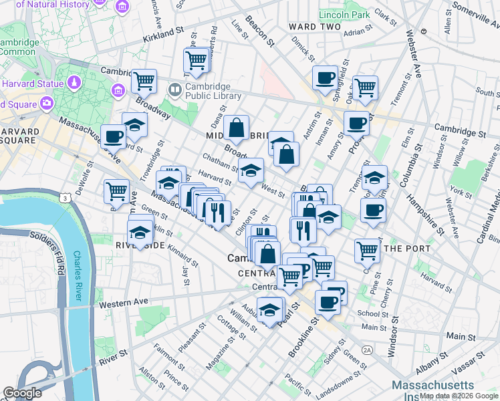500x401 pixels.
Task: Click the Beacon St street label
Action: tap(259, 32)
